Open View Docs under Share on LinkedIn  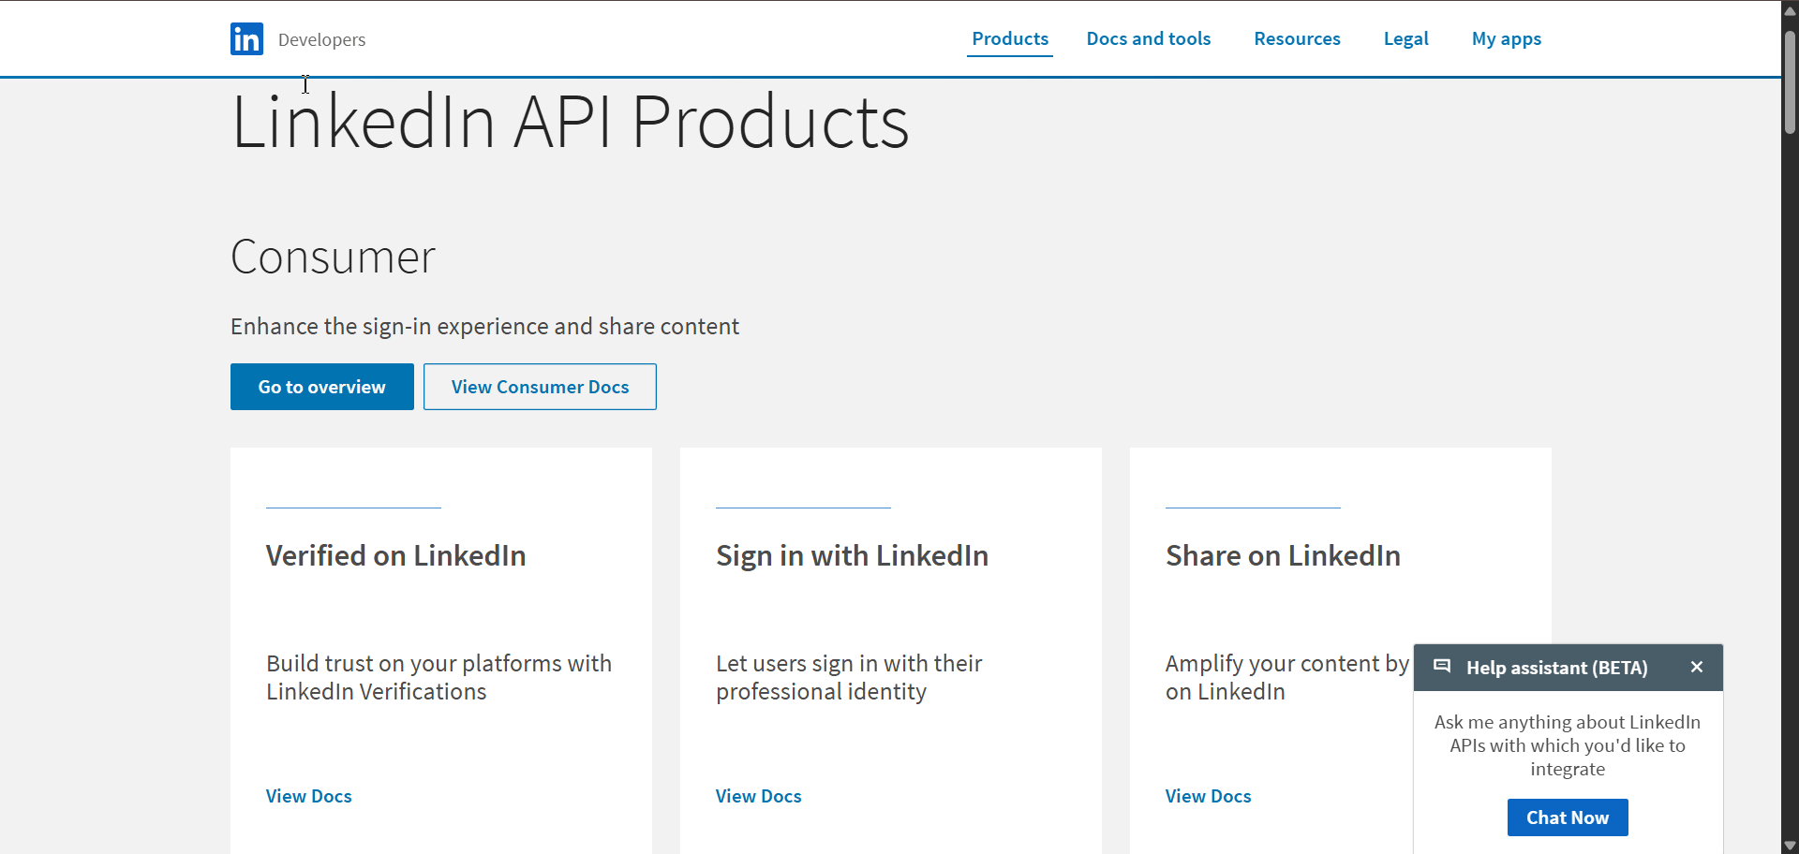[x=1208, y=795]
